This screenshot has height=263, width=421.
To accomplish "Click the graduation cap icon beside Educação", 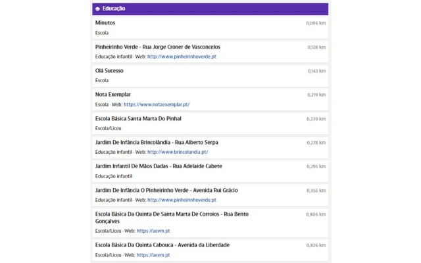I will (97, 9).
